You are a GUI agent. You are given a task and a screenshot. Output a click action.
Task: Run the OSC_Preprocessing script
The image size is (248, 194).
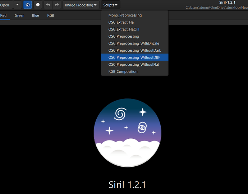click(x=134, y=36)
